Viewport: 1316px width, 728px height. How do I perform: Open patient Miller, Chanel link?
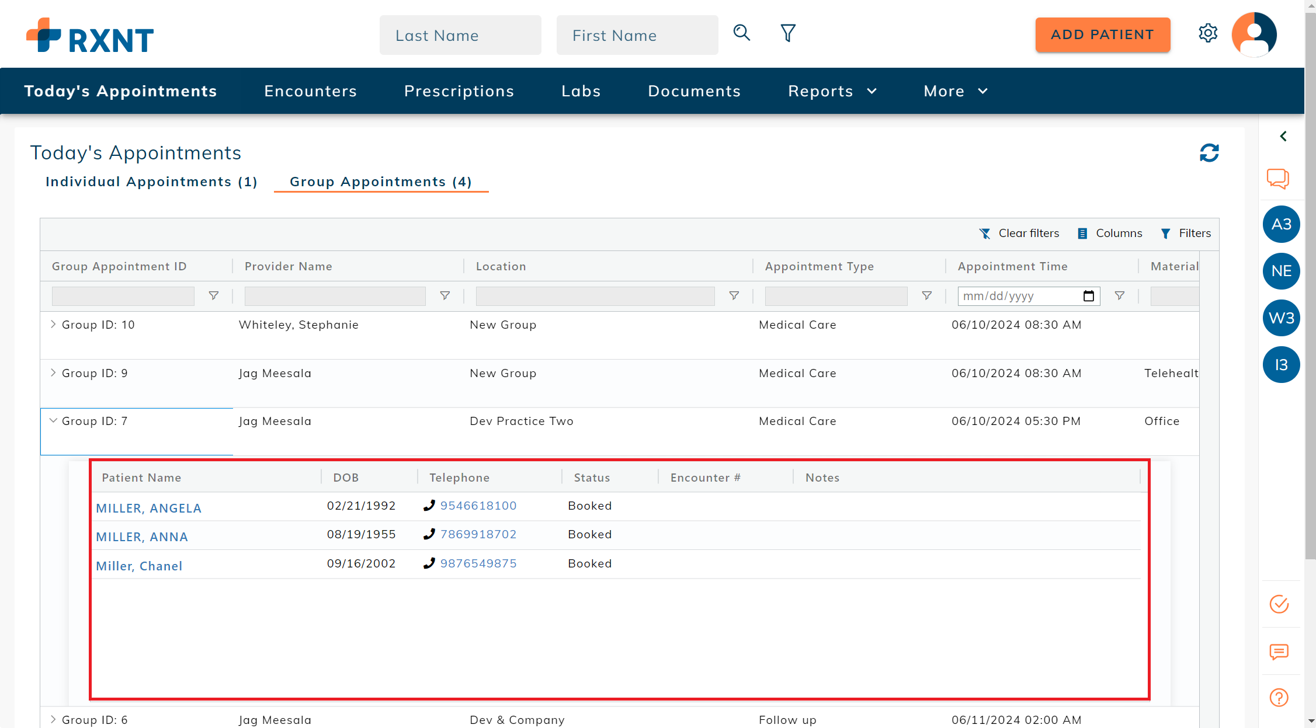tap(139, 566)
